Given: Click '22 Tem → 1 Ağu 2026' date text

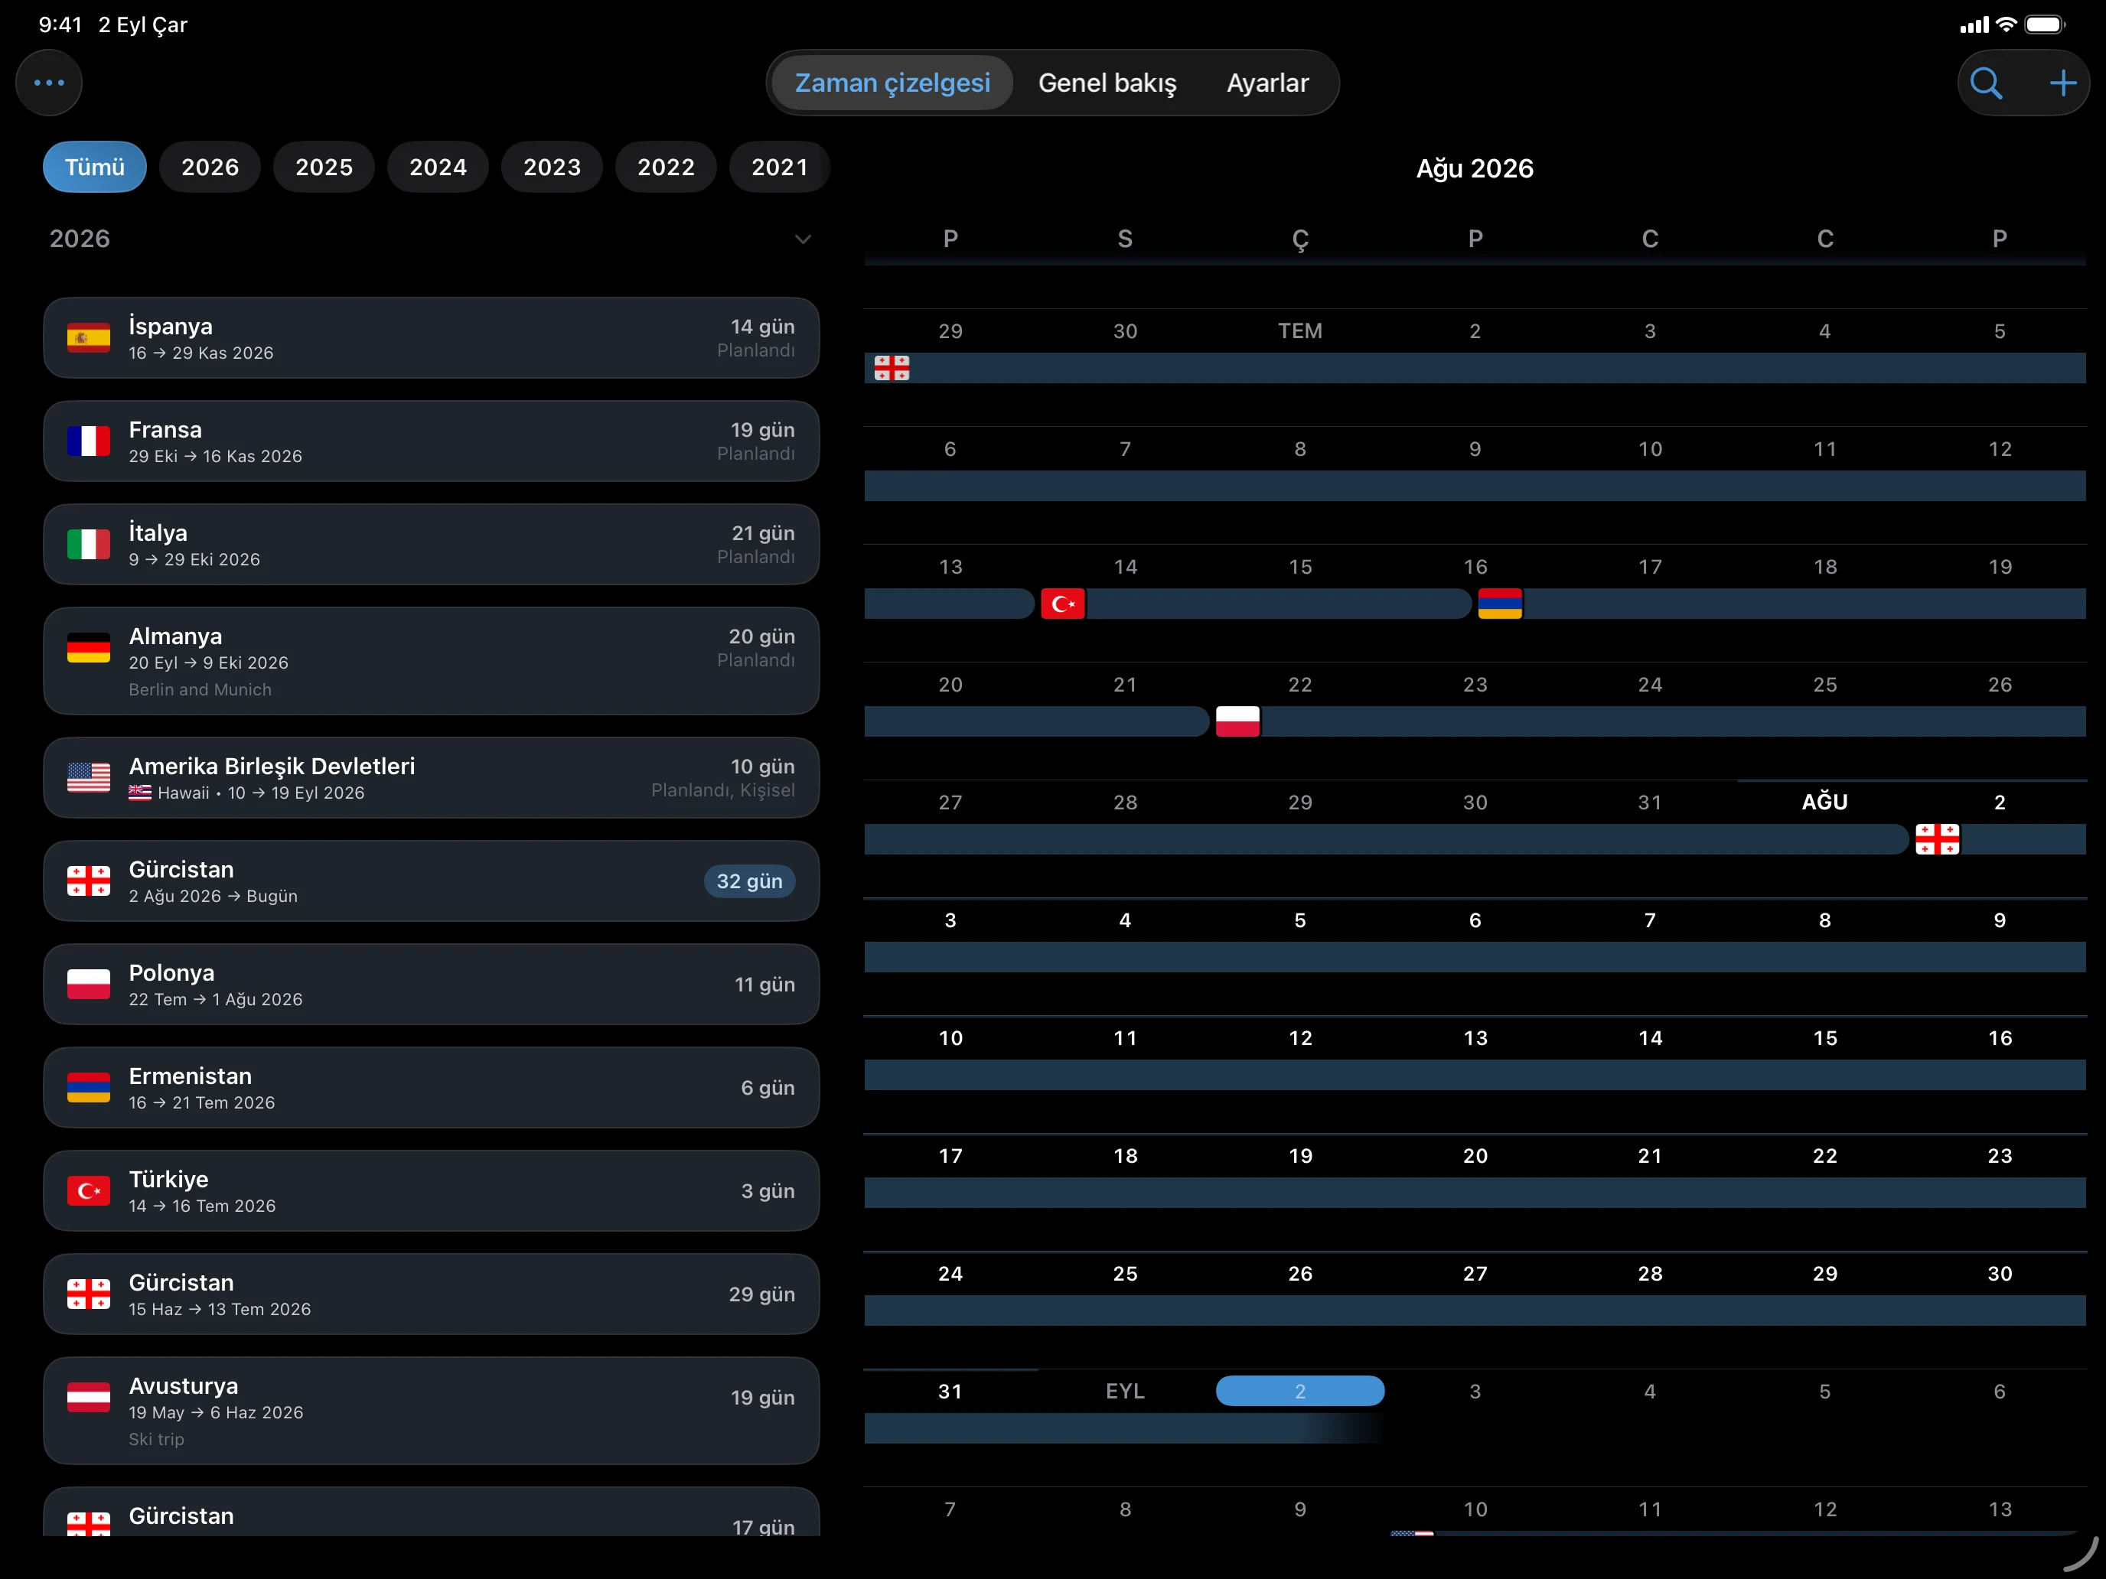Looking at the screenshot, I should pos(216,999).
